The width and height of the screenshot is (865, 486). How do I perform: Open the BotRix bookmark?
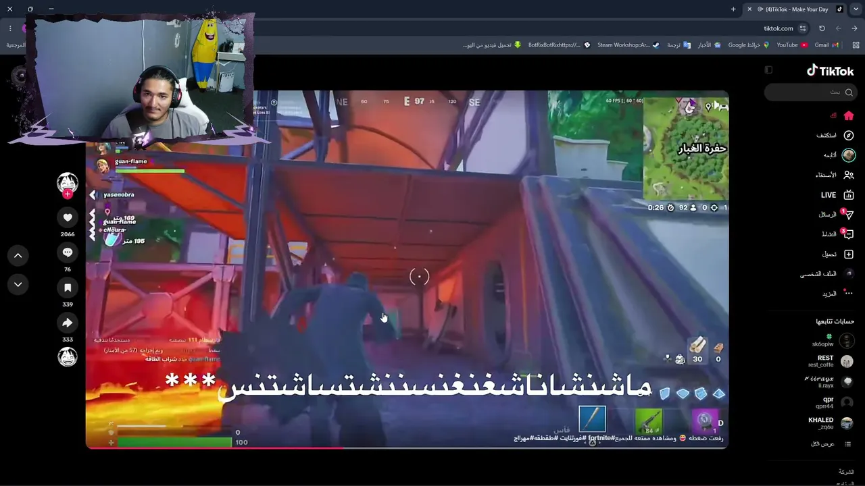point(559,45)
